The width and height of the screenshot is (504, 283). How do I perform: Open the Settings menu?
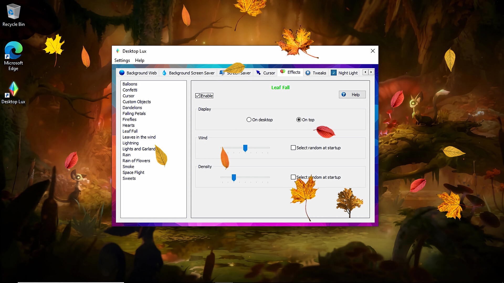tap(122, 60)
